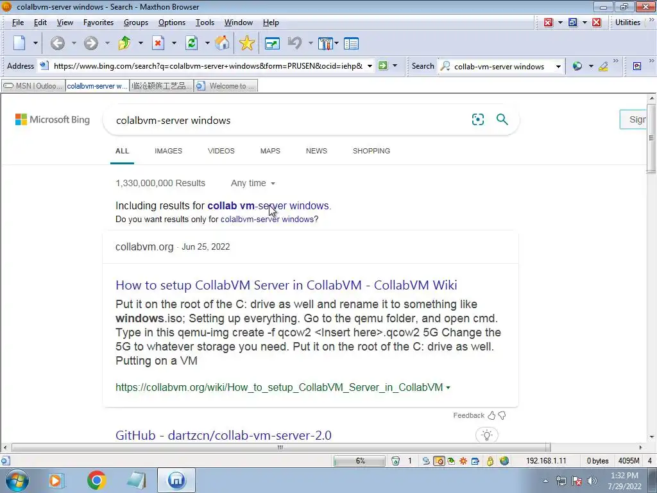Select the IMAGES search tab
Viewport: 657px width, 493px height.
[x=169, y=151]
